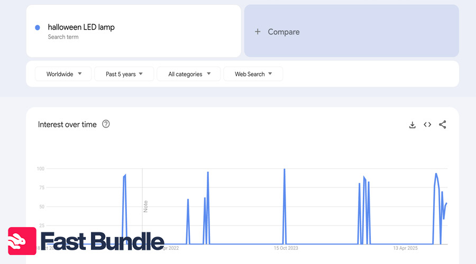476x264 pixels.
Task: Click the Apr 2022 axis date label
Action: [x=171, y=248]
